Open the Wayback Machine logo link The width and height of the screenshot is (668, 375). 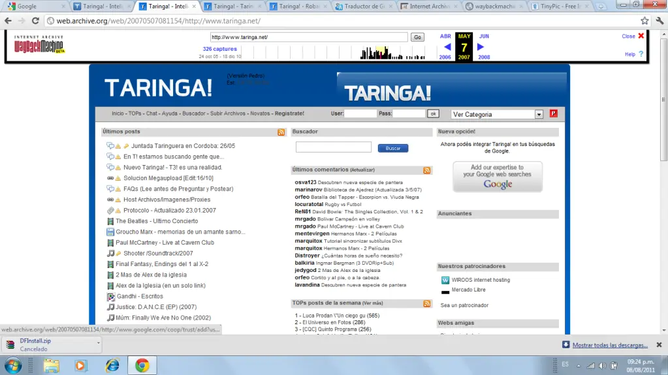click(x=39, y=44)
